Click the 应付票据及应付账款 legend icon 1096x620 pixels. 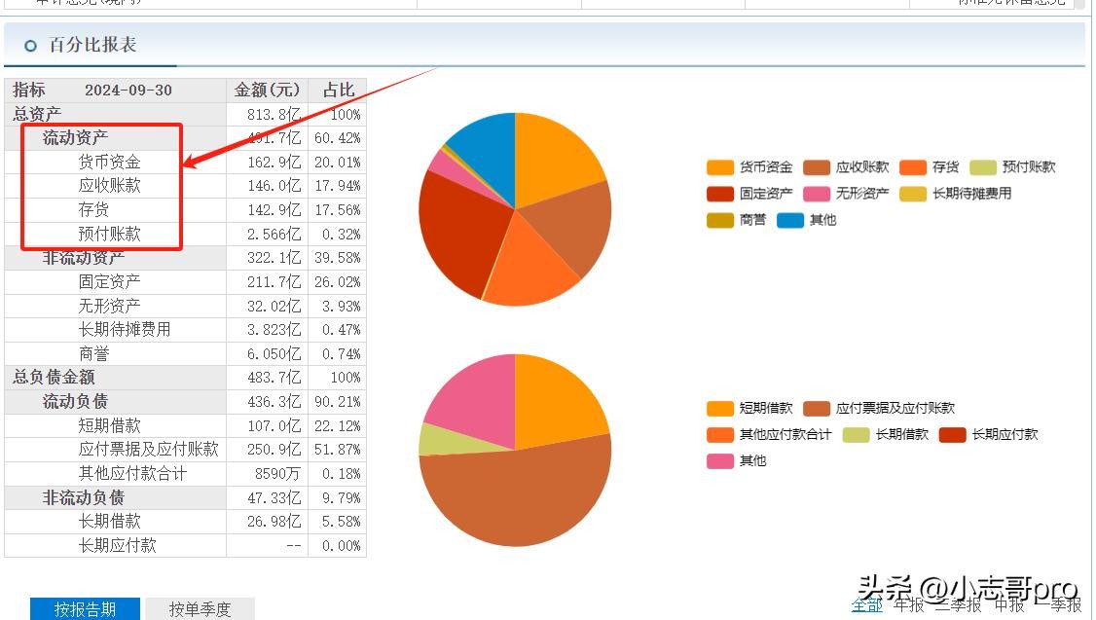click(x=817, y=409)
